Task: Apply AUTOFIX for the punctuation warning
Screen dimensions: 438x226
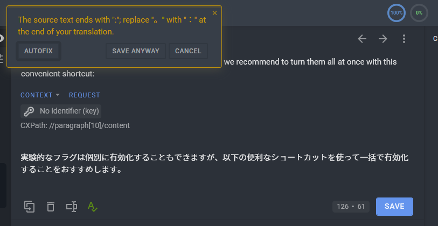Action: coord(38,51)
